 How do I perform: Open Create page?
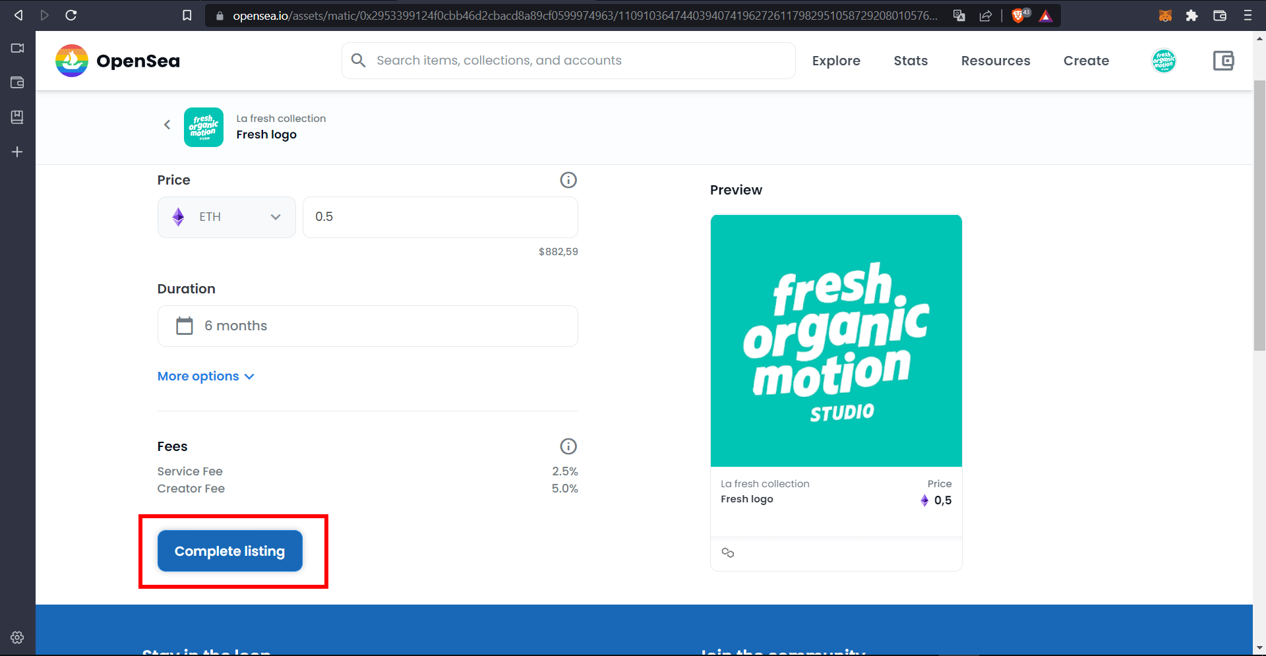click(x=1086, y=61)
